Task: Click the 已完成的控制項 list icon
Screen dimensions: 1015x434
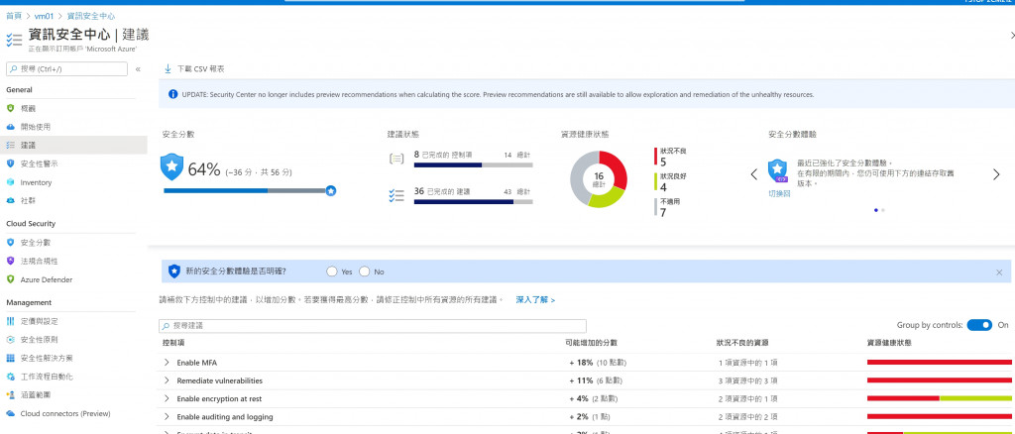Action: click(396, 159)
